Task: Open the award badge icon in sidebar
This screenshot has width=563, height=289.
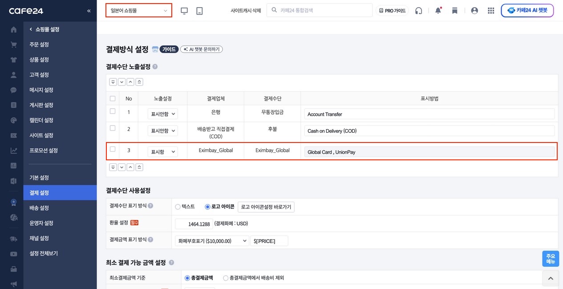Action: click(13, 202)
